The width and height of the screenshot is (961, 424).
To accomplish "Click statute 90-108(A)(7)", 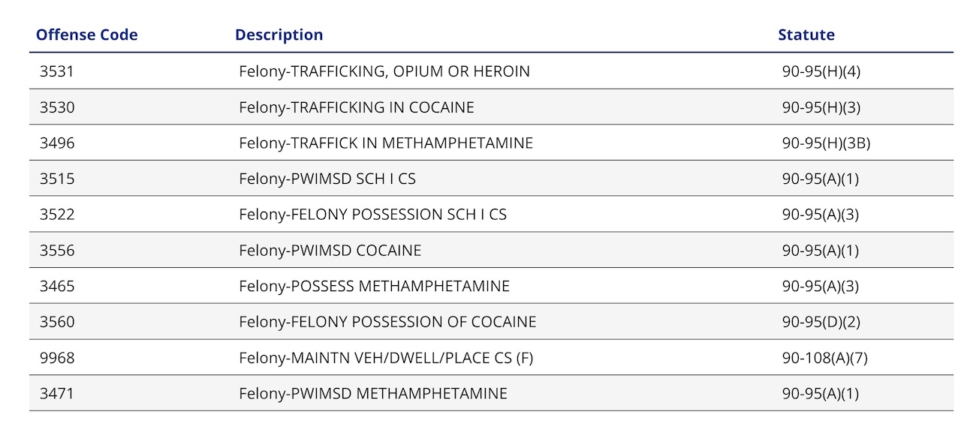I will (824, 358).
